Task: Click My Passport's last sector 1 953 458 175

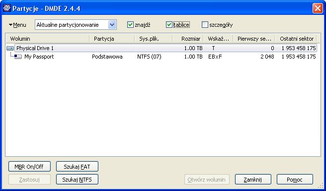Action: pos(299,57)
